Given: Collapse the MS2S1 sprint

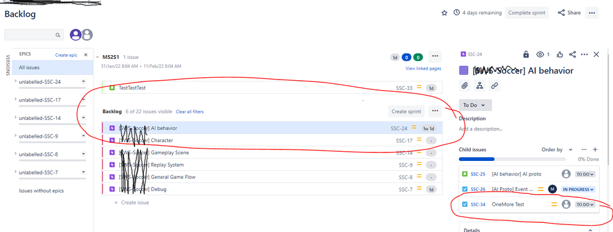Looking at the screenshot, I should point(97,57).
